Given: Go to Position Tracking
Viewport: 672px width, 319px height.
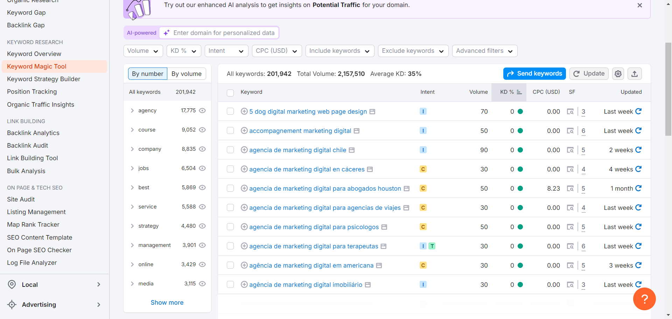Looking at the screenshot, I should 32,92.
